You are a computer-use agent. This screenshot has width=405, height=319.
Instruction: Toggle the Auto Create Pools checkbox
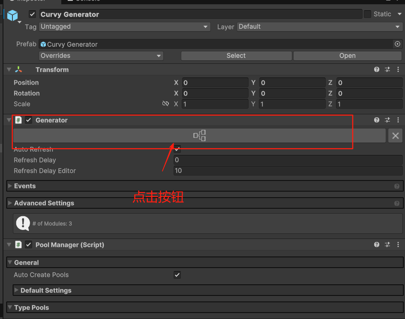pyautogui.click(x=177, y=275)
